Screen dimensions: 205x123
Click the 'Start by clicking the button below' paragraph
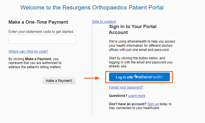141,62
